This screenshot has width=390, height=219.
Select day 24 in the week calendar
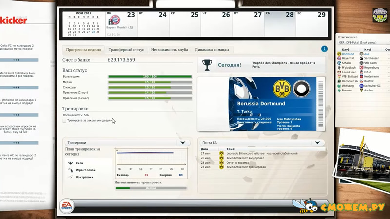click(153, 23)
